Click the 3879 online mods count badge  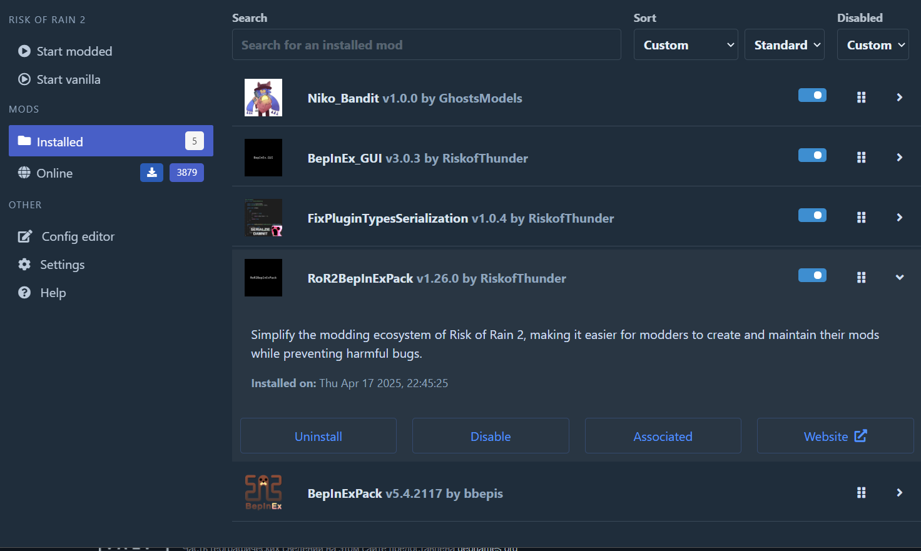(x=186, y=173)
